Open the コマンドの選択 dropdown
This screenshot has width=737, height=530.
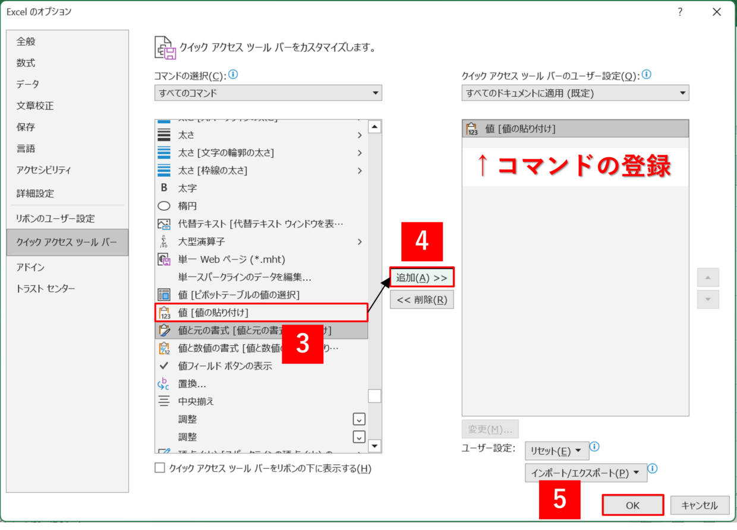pyautogui.click(x=268, y=93)
